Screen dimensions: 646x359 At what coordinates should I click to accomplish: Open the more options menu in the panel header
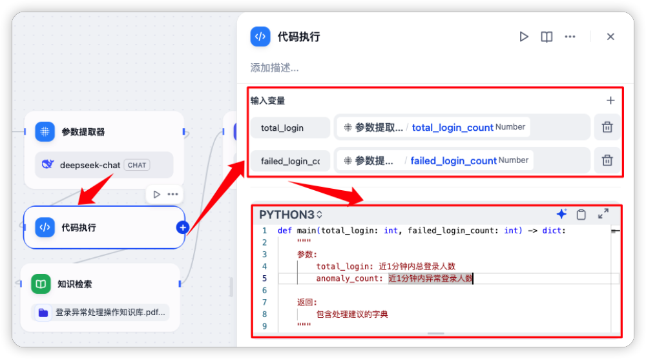(570, 37)
